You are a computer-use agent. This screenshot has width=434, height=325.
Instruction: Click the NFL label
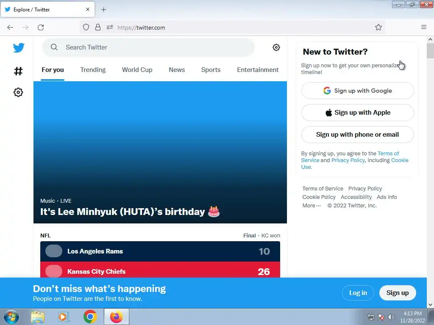click(45, 235)
